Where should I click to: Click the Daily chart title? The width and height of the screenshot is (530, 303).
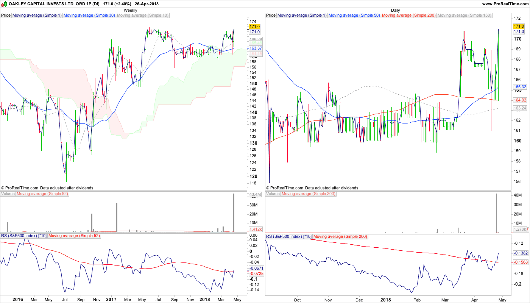click(395, 10)
